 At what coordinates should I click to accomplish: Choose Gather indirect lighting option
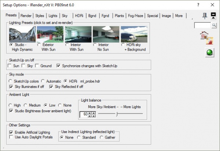point(102,137)
